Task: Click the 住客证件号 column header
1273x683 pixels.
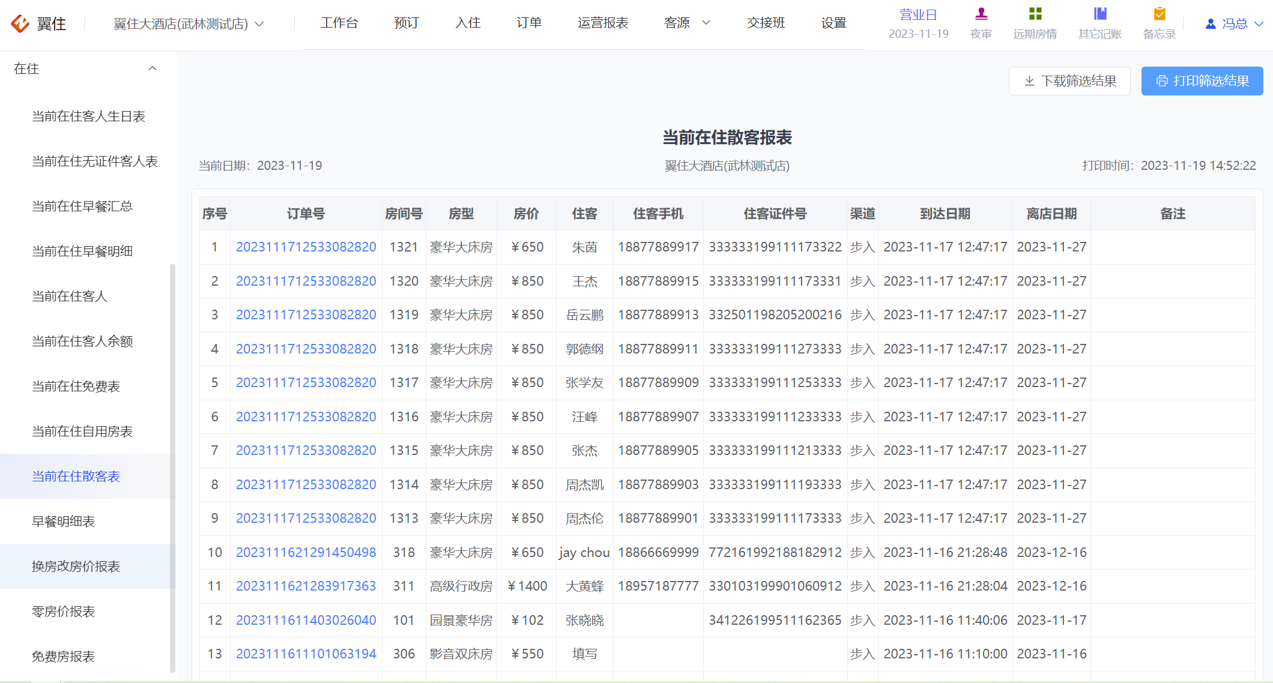Action: [775, 214]
